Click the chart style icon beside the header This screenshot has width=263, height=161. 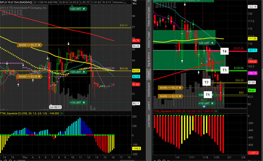[134, 2]
